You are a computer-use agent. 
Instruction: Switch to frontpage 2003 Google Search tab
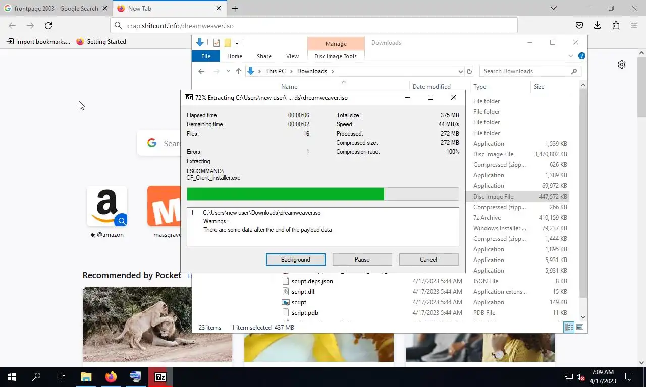point(56,9)
